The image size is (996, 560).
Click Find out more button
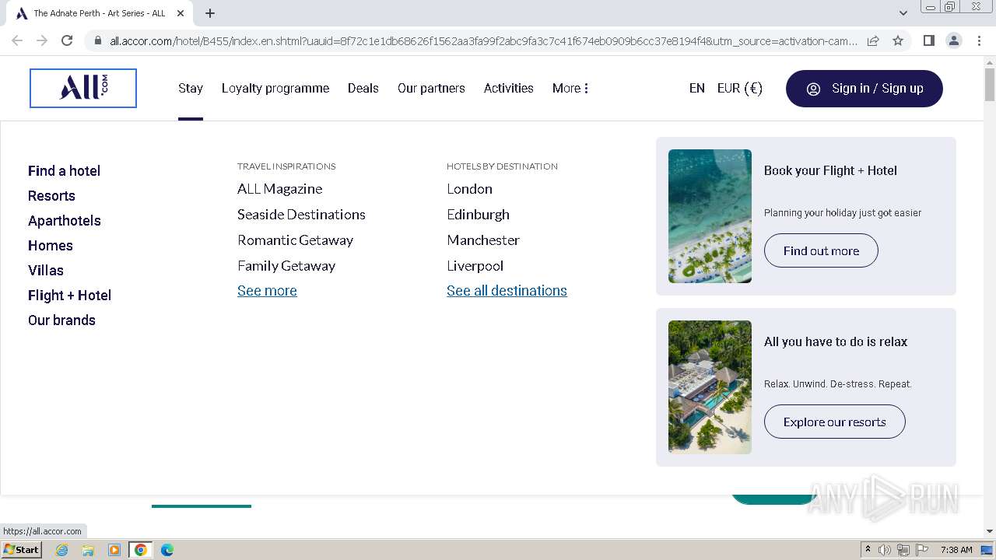click(x=821, y=250)
